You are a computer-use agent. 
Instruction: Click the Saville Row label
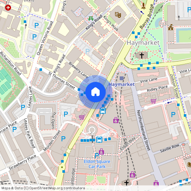coord(169,148)
